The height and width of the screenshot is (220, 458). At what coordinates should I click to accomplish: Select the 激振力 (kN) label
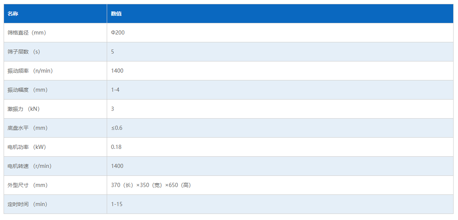pyautogui.click(x=24, y=109)
